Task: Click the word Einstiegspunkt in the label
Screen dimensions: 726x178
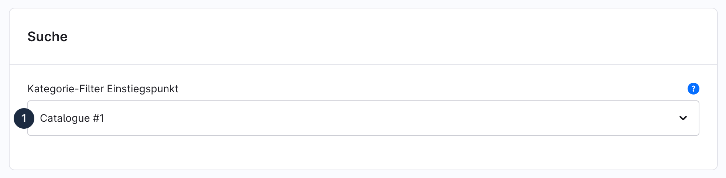Action: 143,89
